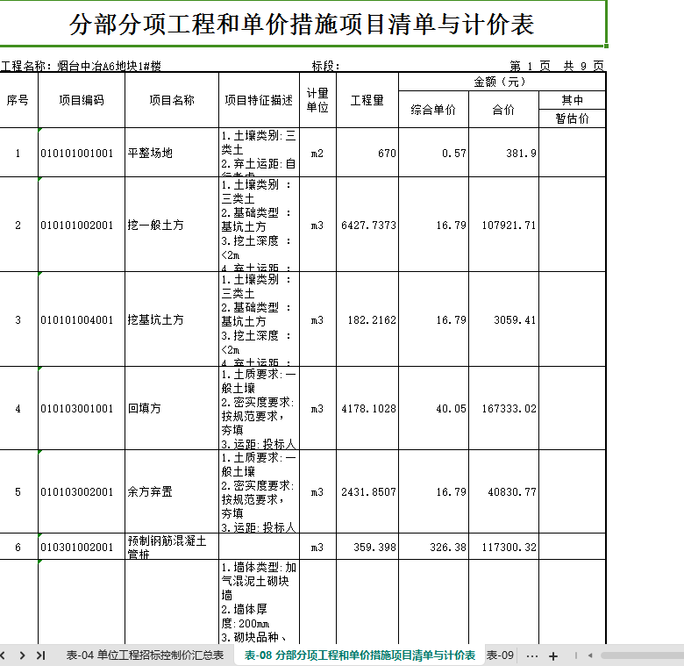Select header cell 合价
The height and width of the screenshot is (666, 684).
(x=504, y=110)
